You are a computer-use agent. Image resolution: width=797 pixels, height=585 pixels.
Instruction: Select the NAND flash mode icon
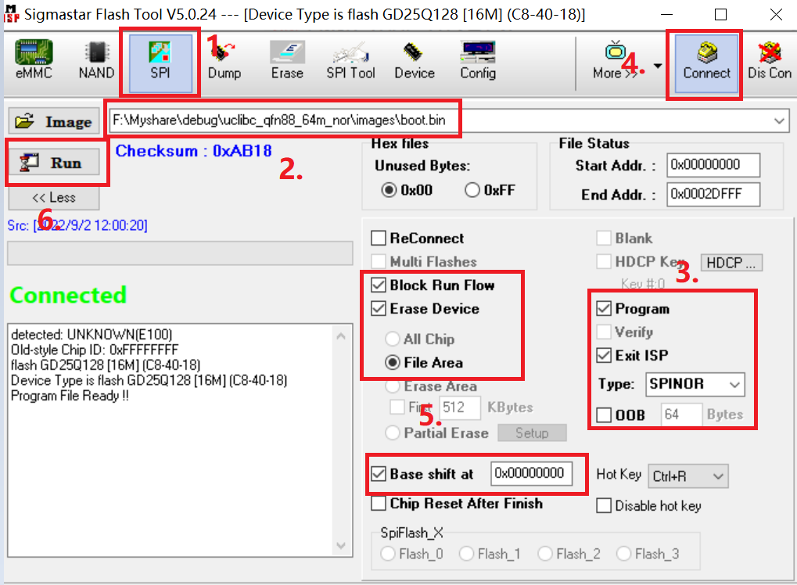(96, 60)
